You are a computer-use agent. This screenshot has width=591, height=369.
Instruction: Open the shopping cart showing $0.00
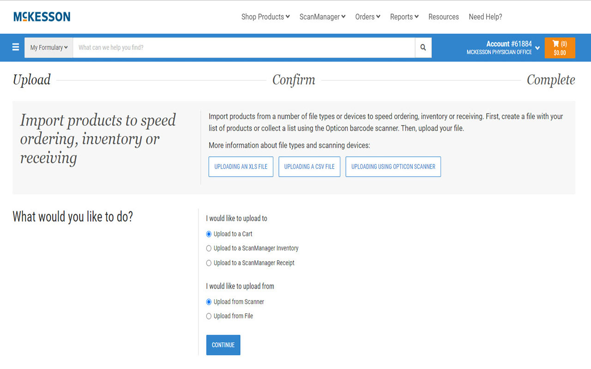pos(559,48)
